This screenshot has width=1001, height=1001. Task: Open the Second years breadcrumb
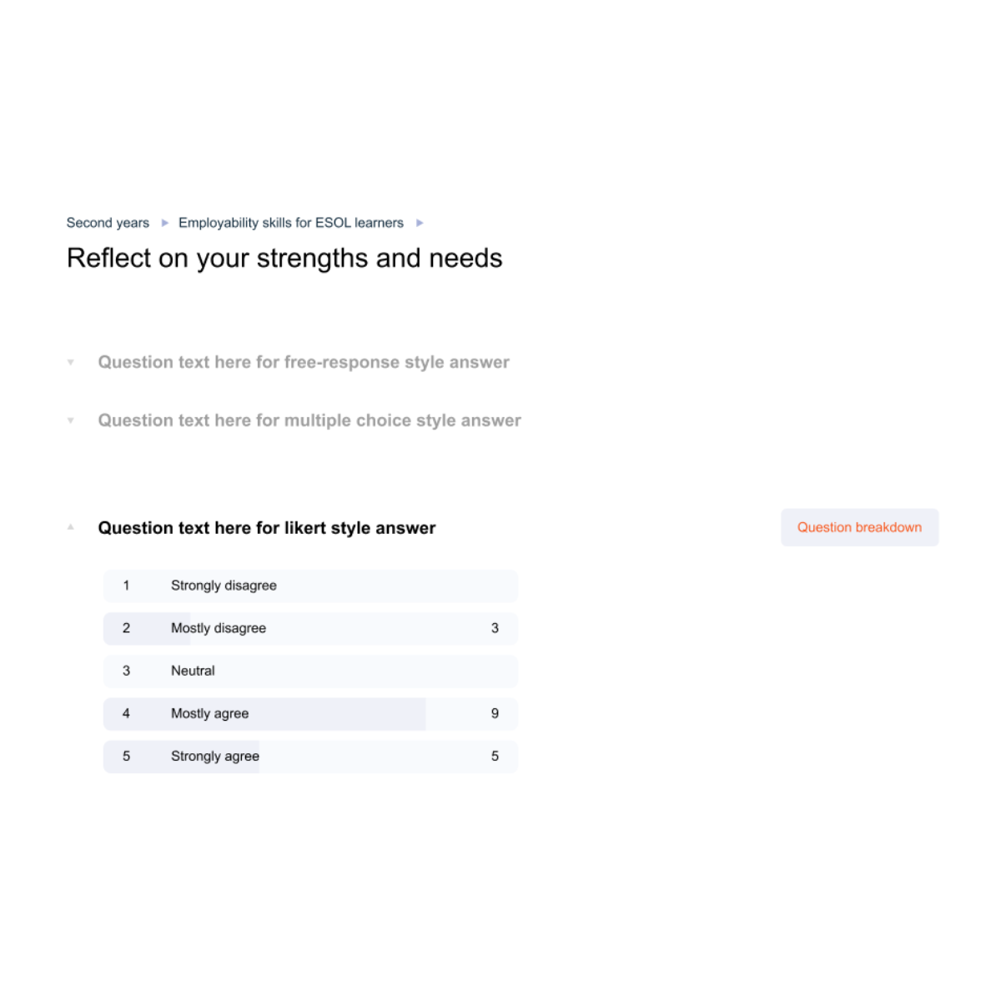click(x=108, y=223)
